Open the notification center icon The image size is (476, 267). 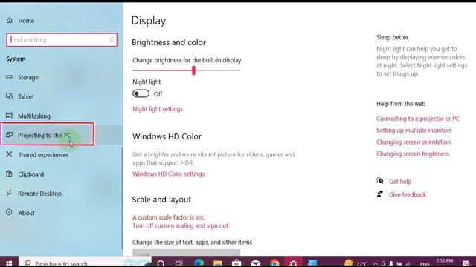pos(466,263)
